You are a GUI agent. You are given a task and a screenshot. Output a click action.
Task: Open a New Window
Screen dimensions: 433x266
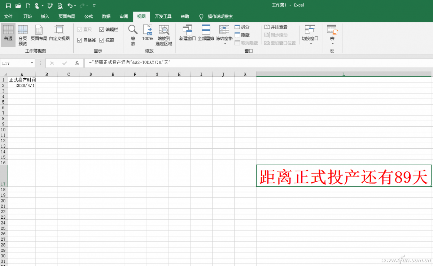187,32
